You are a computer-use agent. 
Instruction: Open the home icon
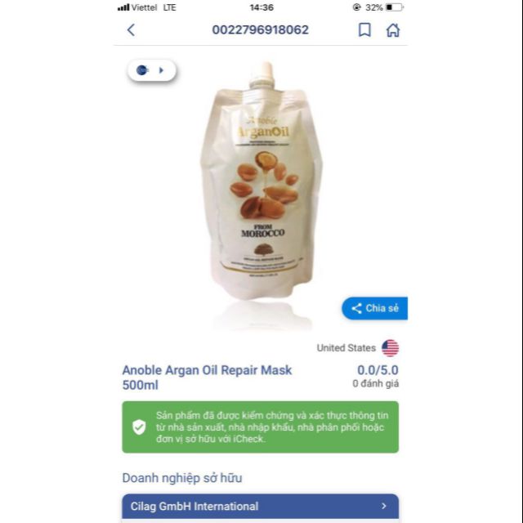click(x=393, y=30)
